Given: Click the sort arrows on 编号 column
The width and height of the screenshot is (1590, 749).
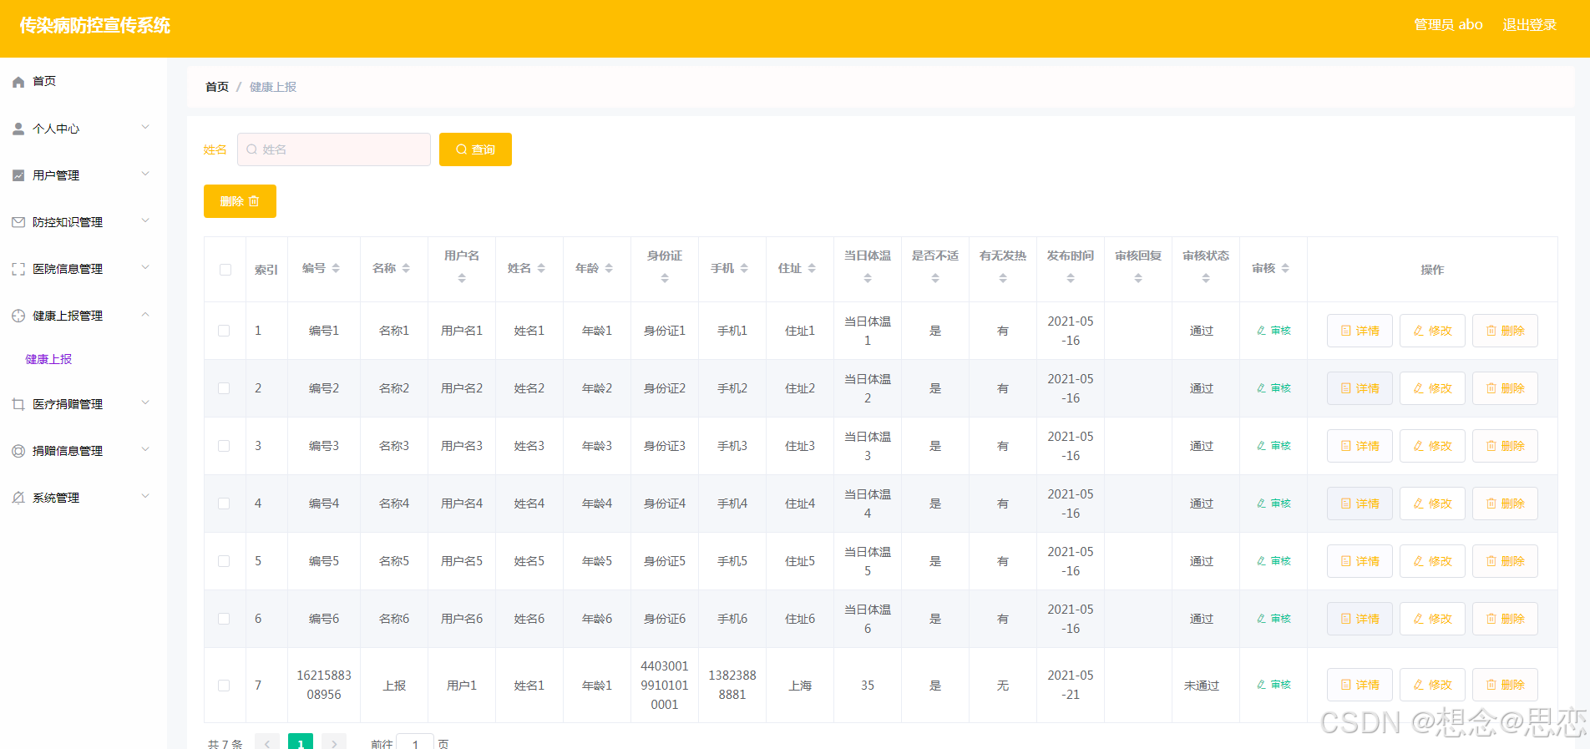Looking at the screenshot, I should [x=336, y=268].
